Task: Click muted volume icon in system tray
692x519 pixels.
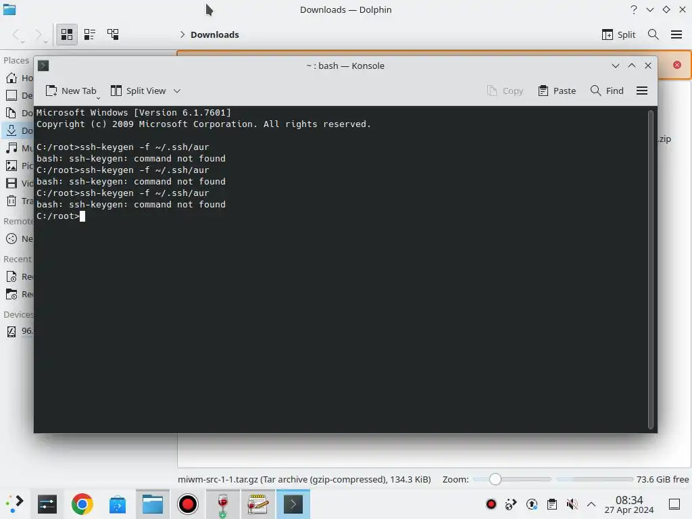Action: pos(572,504)
